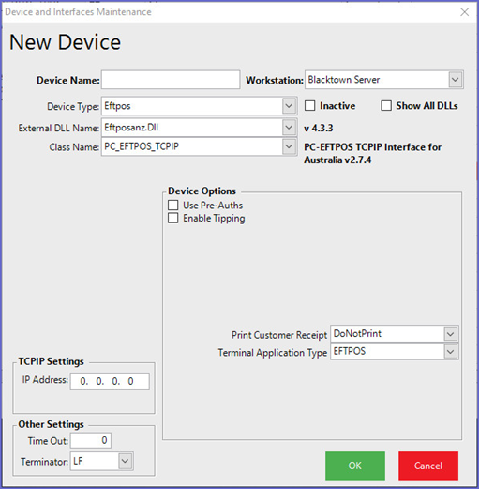
Task: Expand the Terminal Application Type dropdown
Action: [450, 352]
